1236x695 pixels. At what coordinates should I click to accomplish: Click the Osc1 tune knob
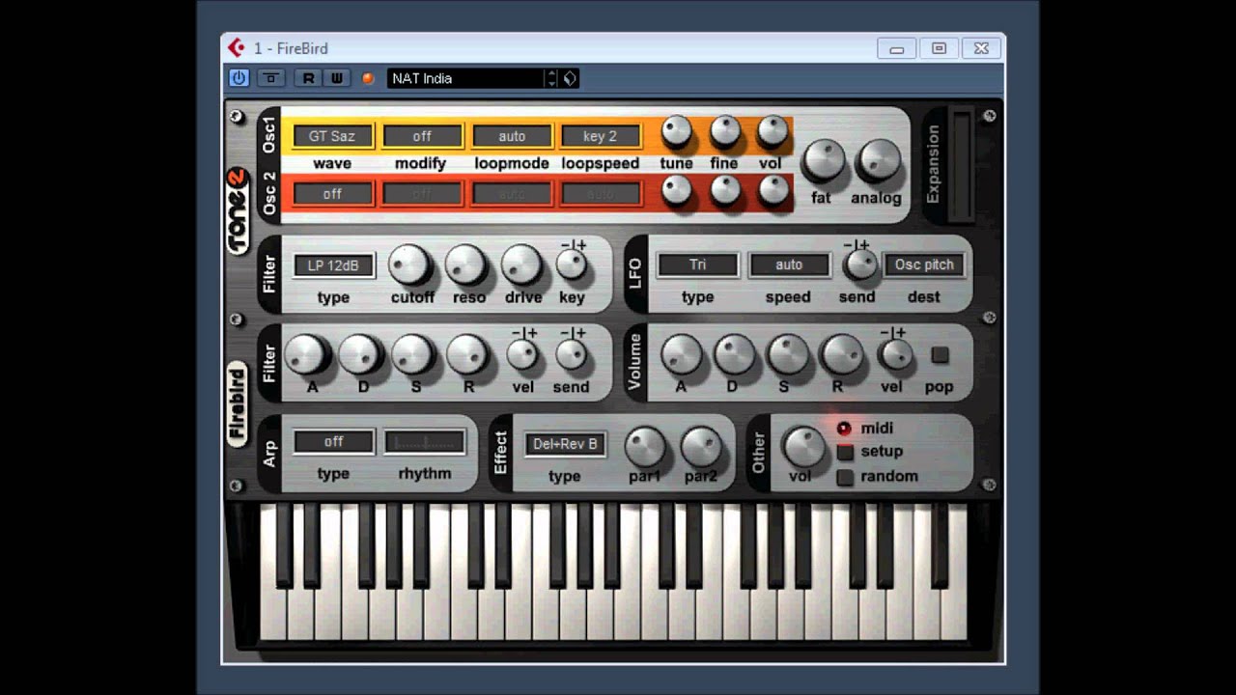tap(677, 131)
